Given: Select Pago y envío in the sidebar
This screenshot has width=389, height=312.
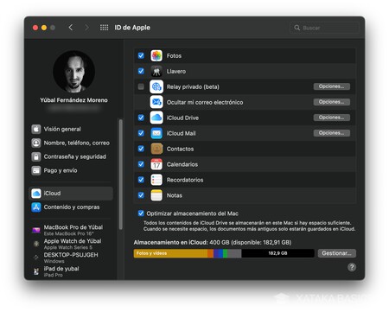Looking at the screenshot, I should click(72, 170).
